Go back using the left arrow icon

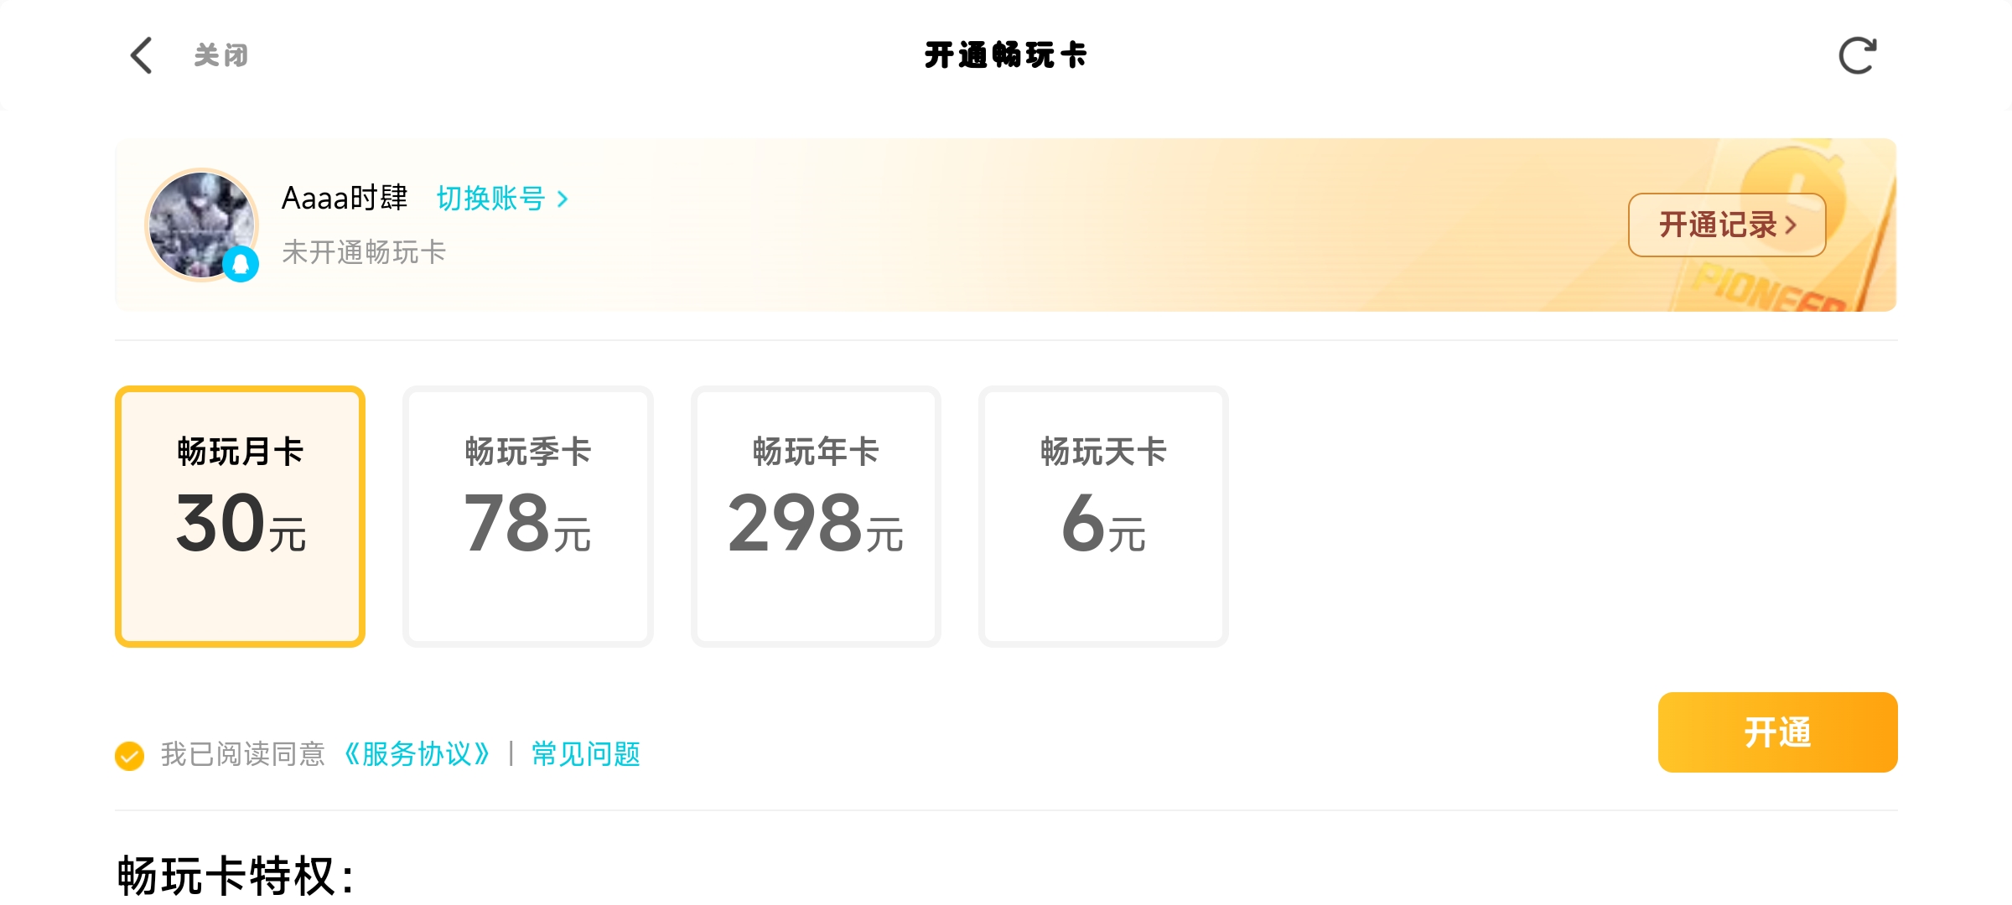[x=142, y=55]
